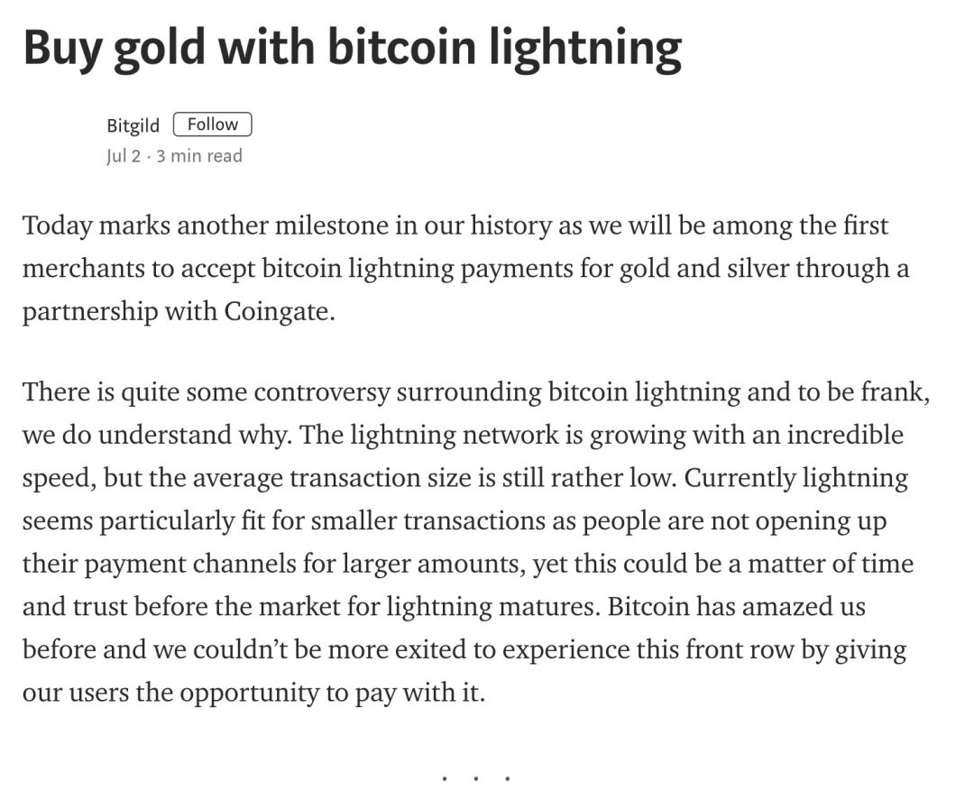Click the article title 'Buy gold with bitcoin lightning'
The height and width of the screenshot is (791, 974).
point(353,48)
